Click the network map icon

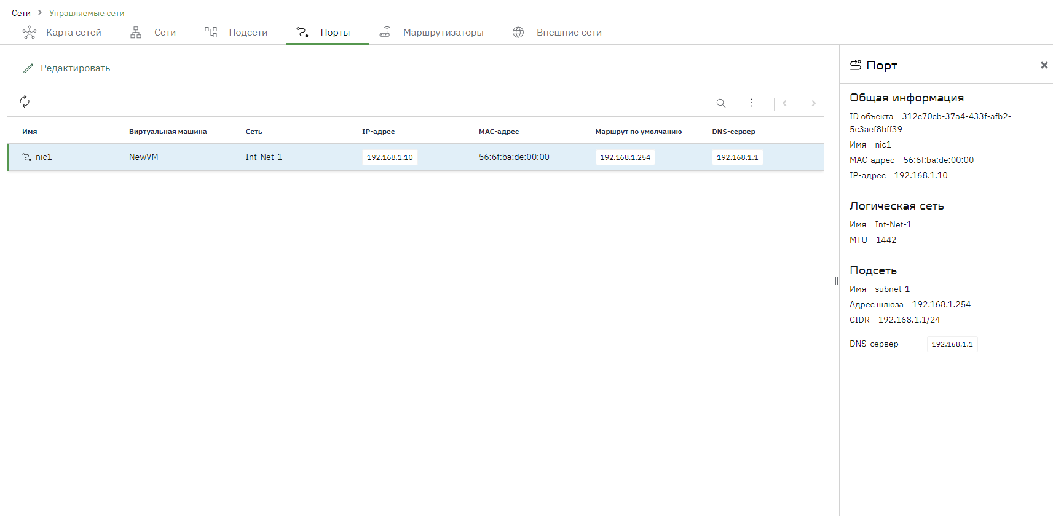pos(30,33)
